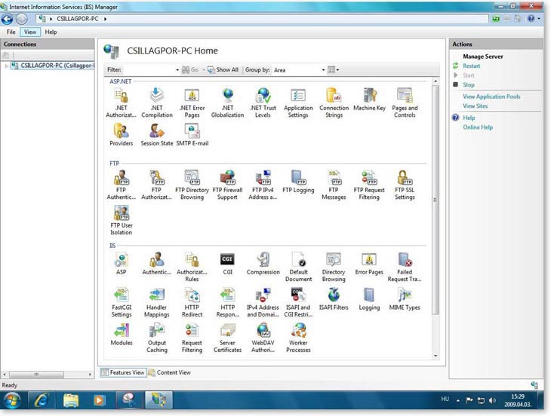Viewport: 551px width, 416px height.
Task: Open HTTP Response Headers feature
Action: (x=227, y=302)
